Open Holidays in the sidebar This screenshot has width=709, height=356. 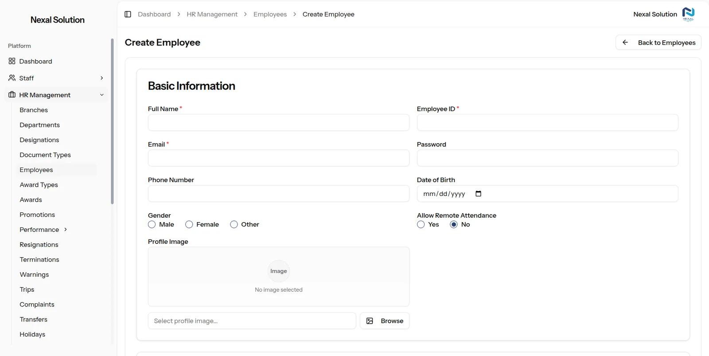point(32,334)
